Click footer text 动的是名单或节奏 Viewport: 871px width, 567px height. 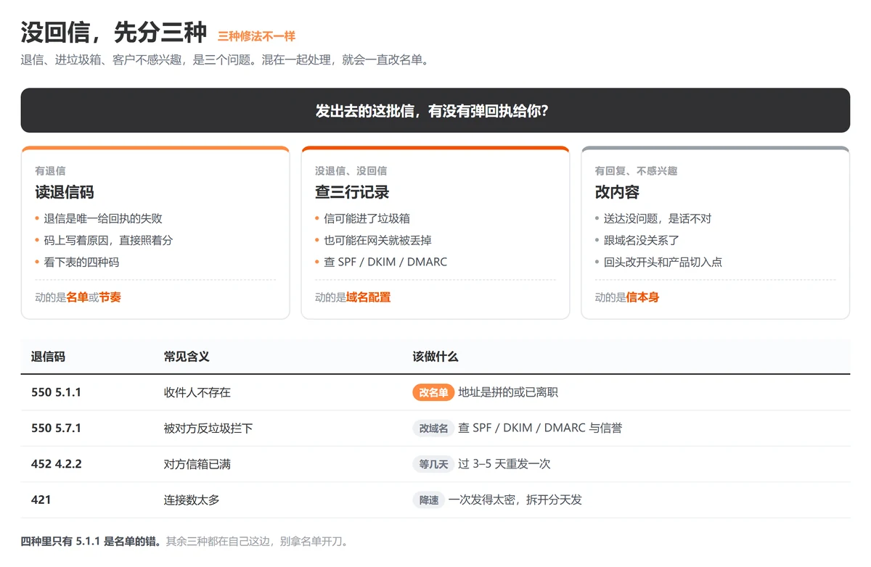[78, 297]
